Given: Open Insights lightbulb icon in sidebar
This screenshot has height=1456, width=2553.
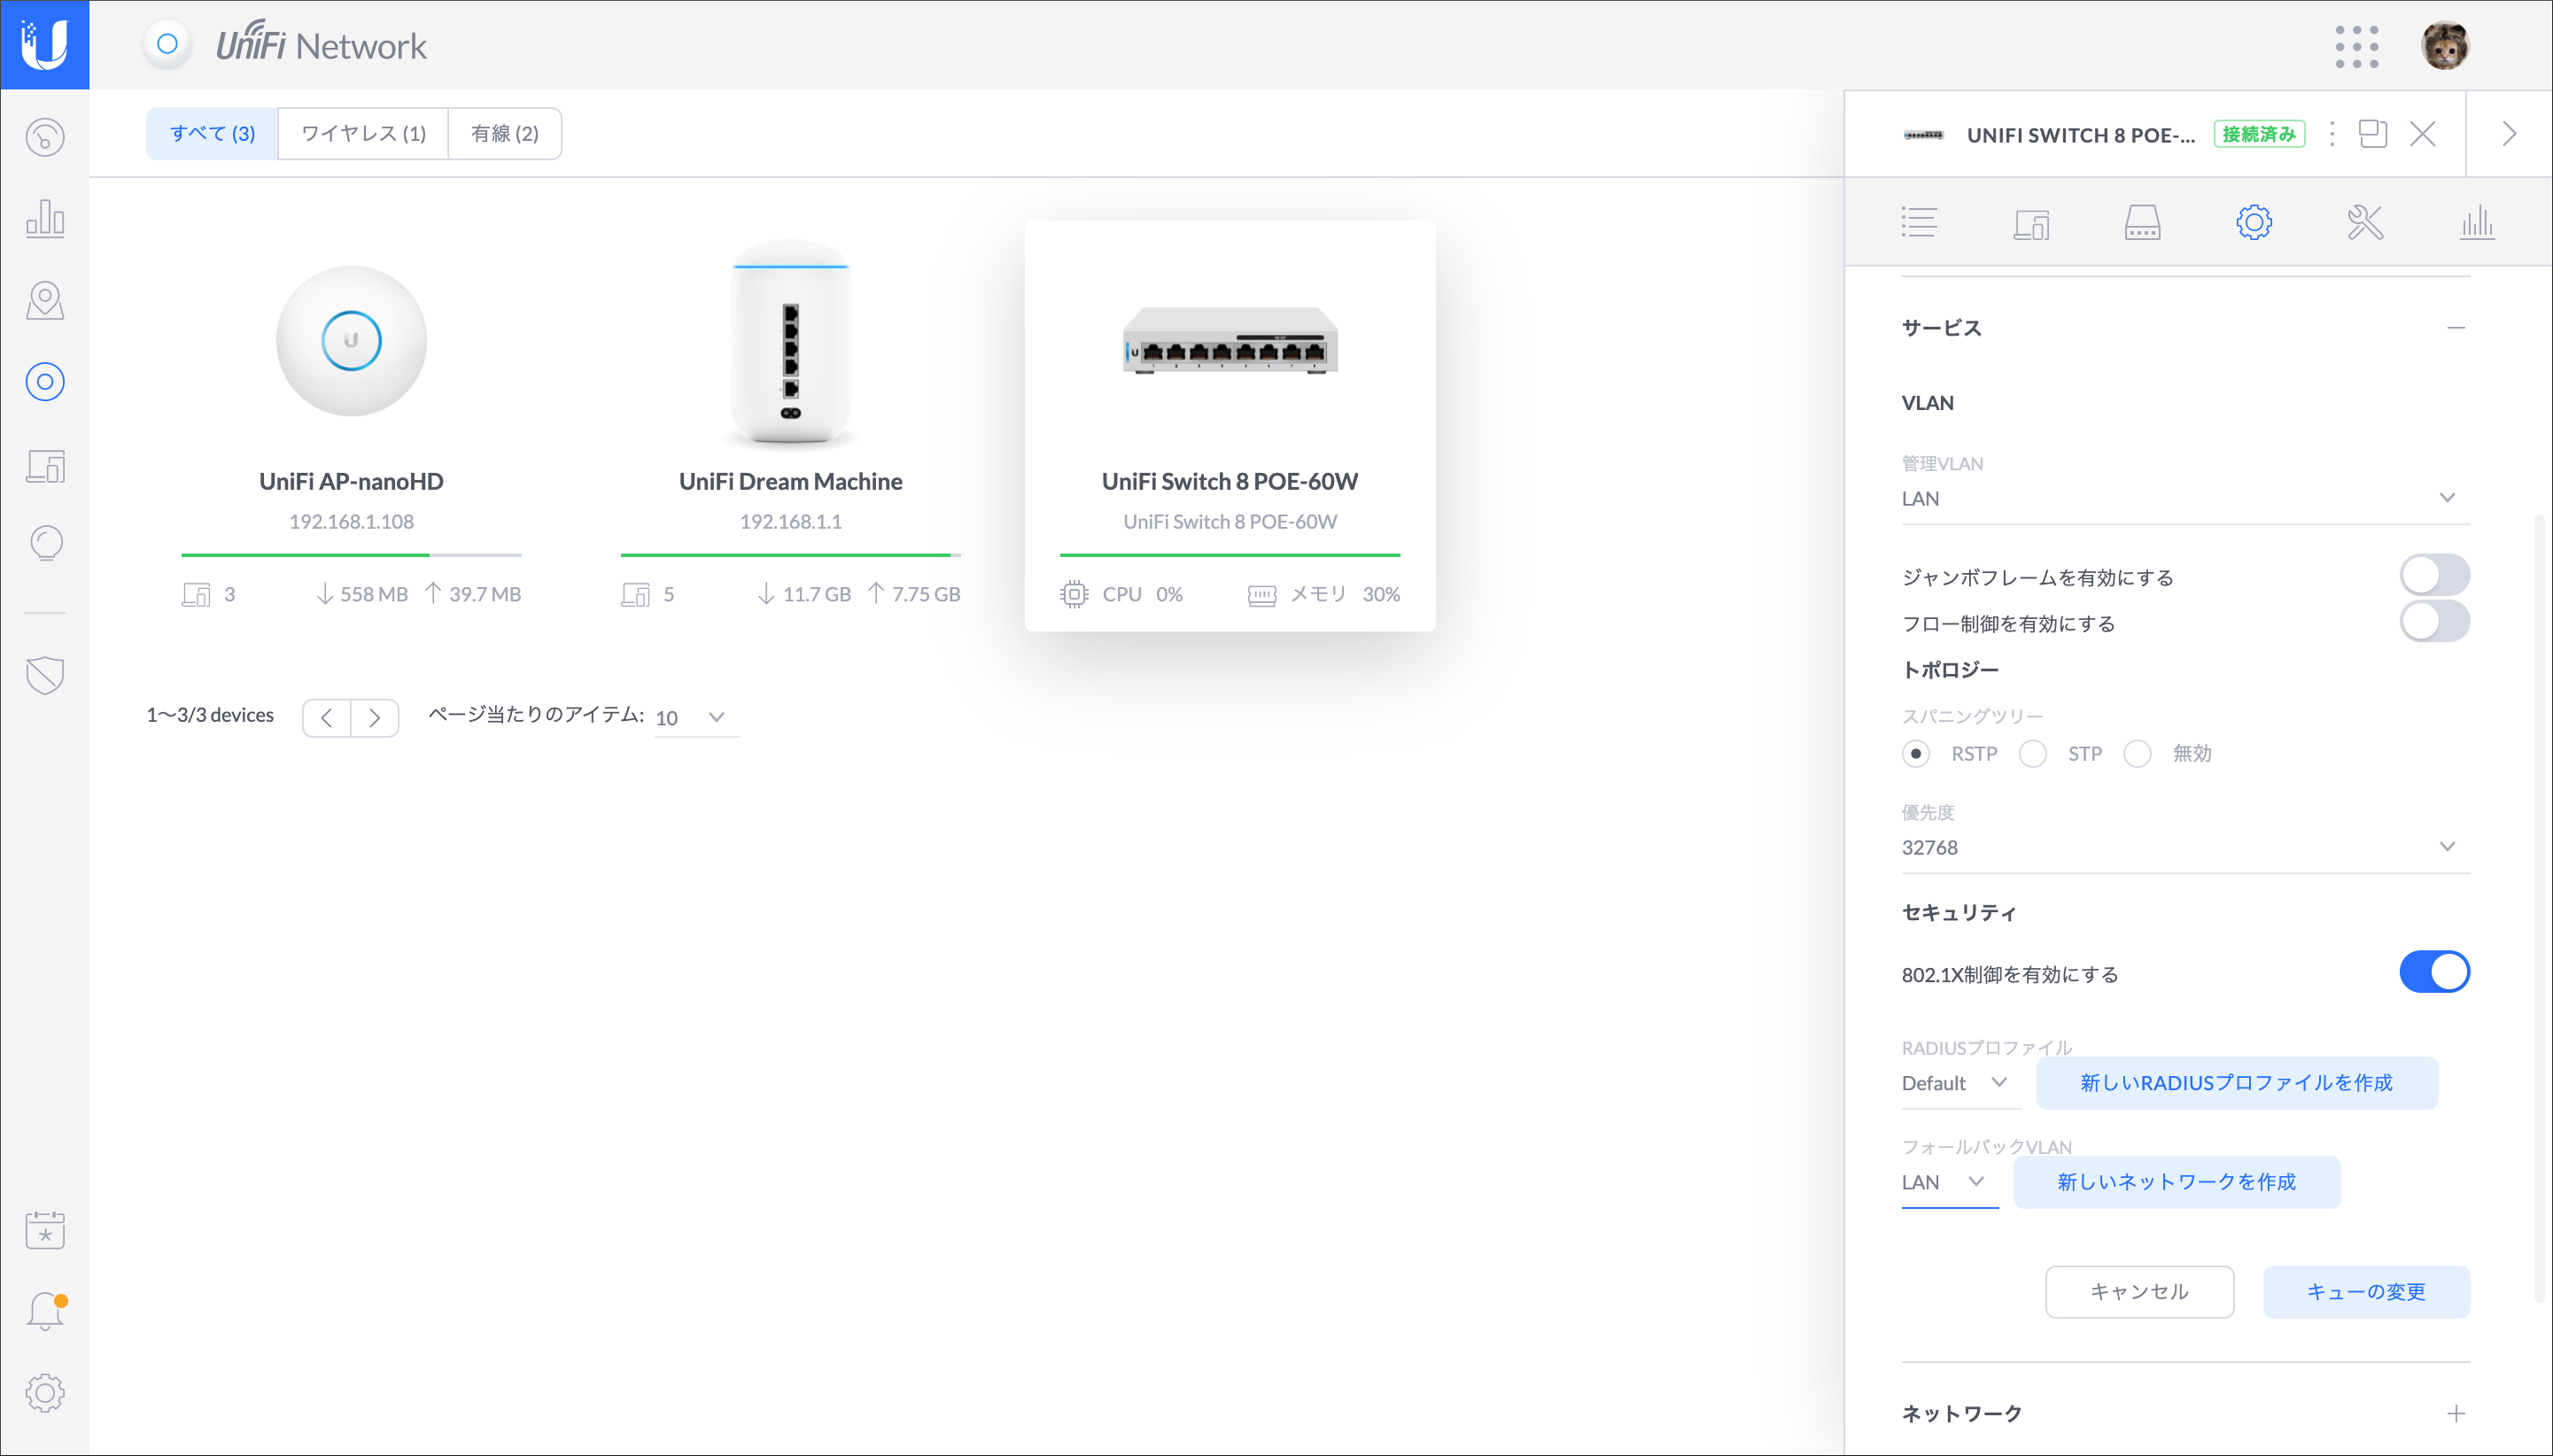Looking at the screenshot, I should pyautogui.click(x=45, y=544).
